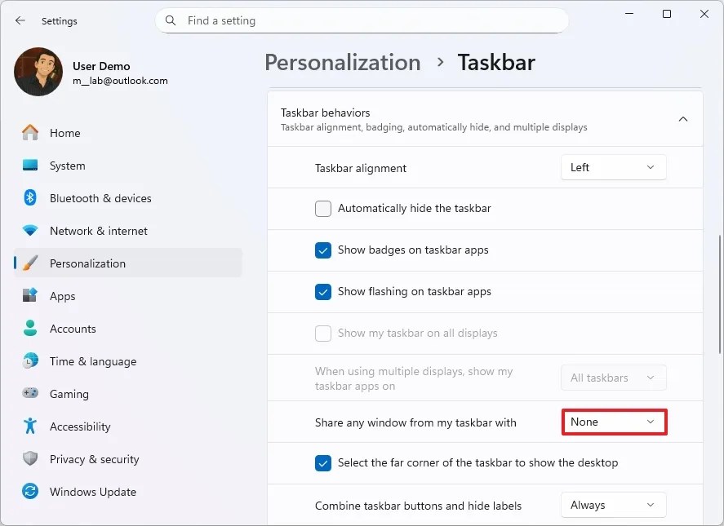Open the Share any window dropdown
This screenshot has width=724, height=526.
pyautogui.click(x=613, y=422)
